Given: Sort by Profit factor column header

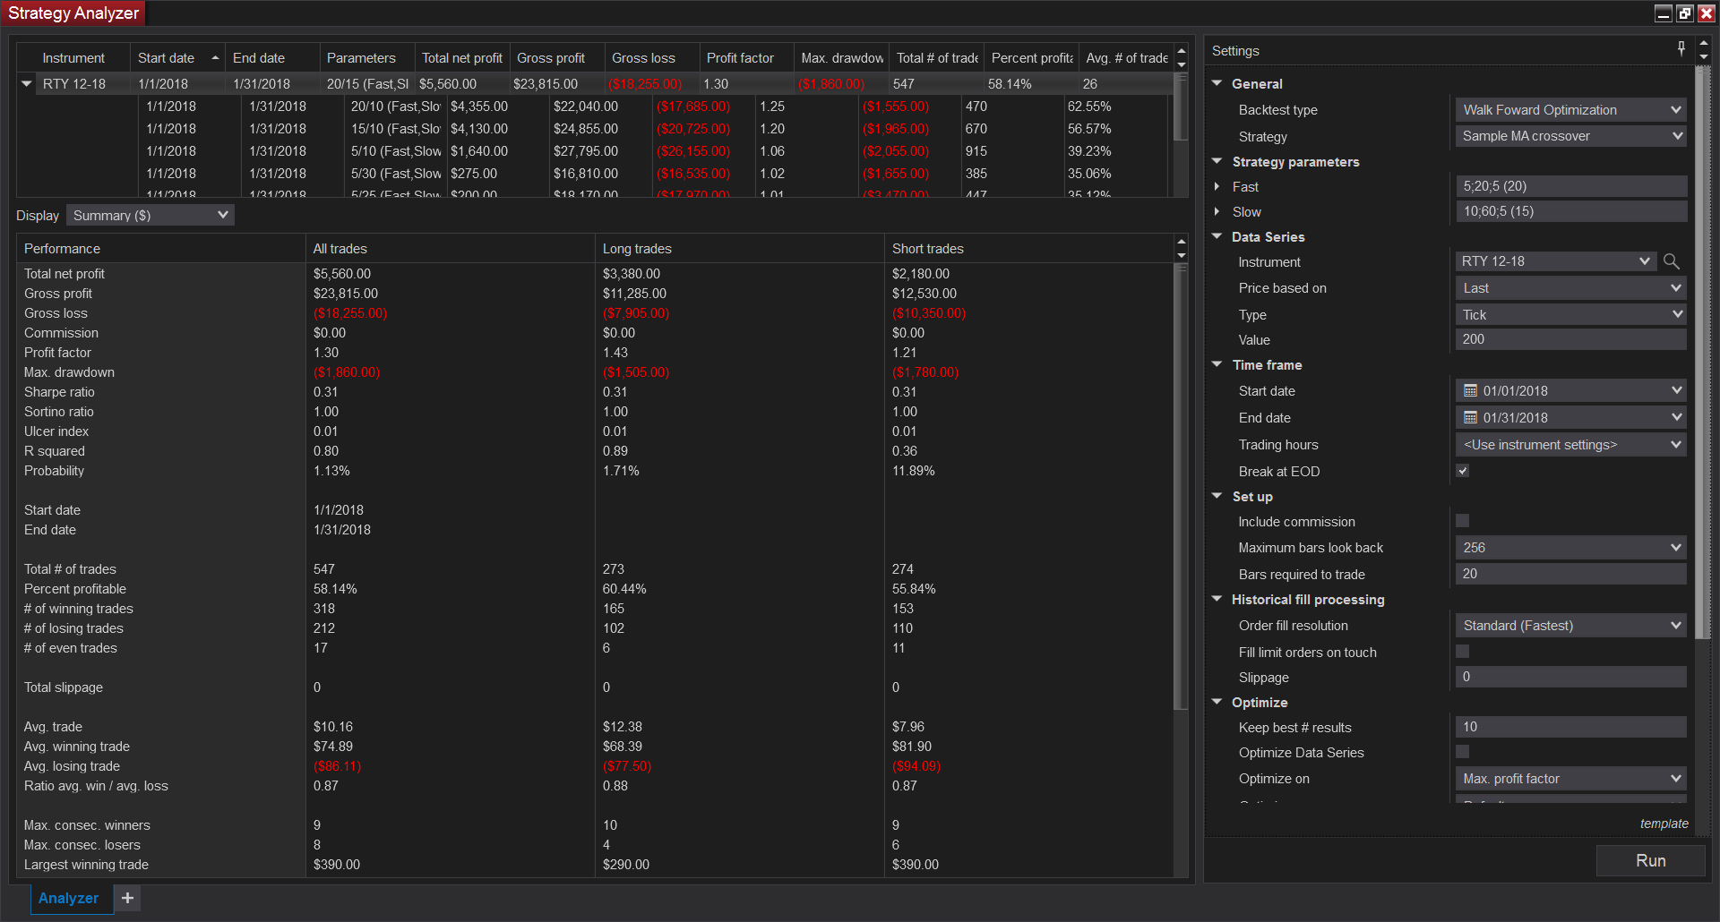Looking at the screenshot, I should tap(746, 58).
